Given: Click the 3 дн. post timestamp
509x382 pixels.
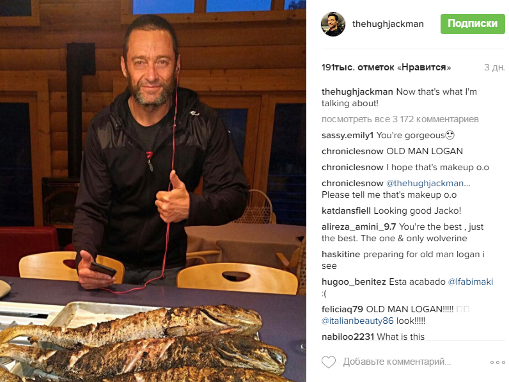Looking at the screenshot, I should [x=494, y=67].
